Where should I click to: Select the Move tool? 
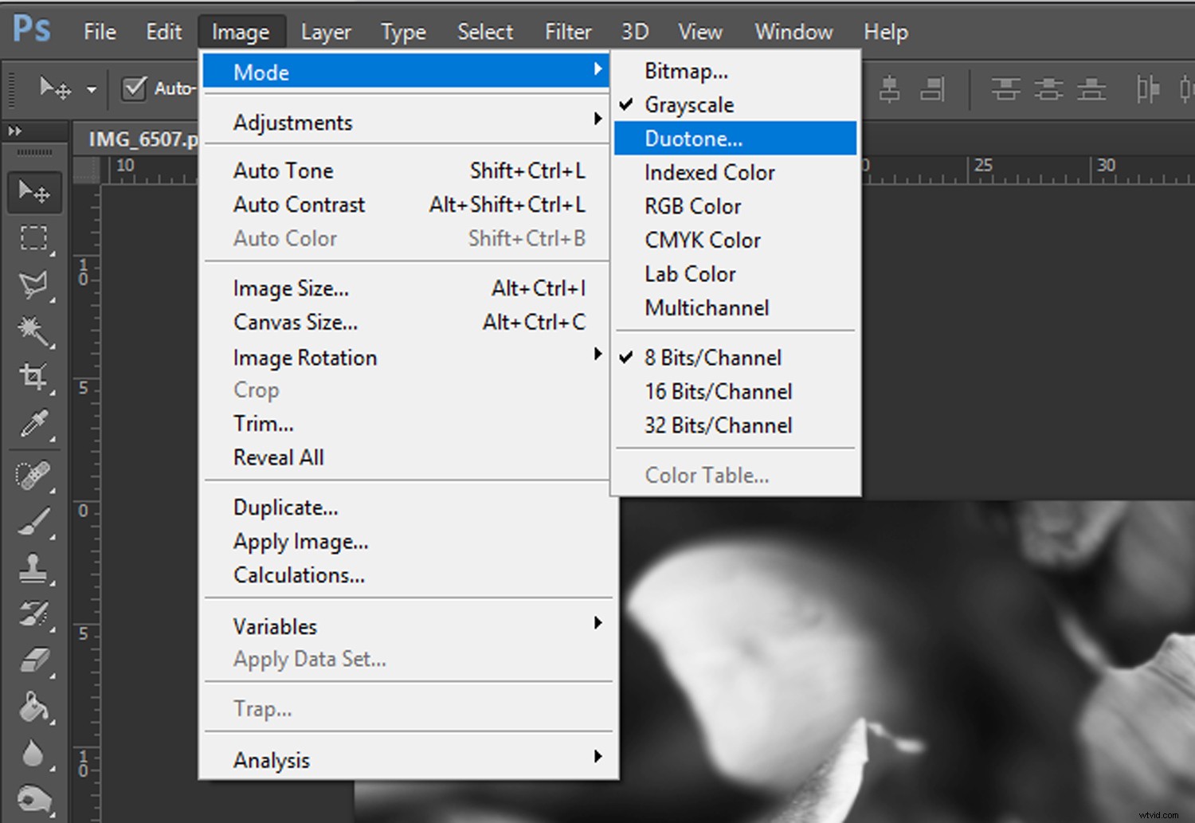click(x=34, y=191)
